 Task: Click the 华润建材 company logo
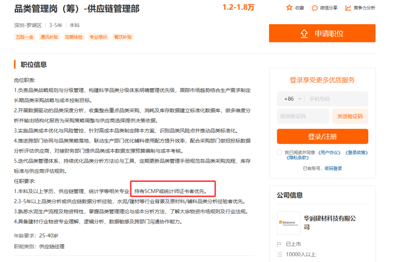[x=289, y=223]
